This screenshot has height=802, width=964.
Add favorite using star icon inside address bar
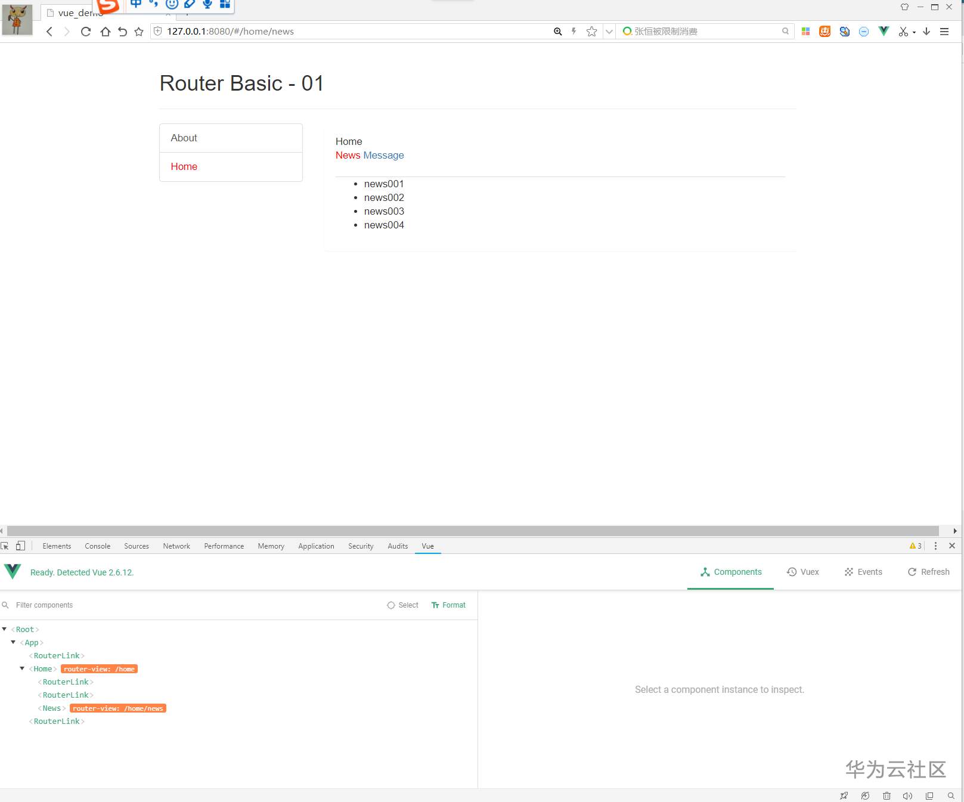click(591, 32)
